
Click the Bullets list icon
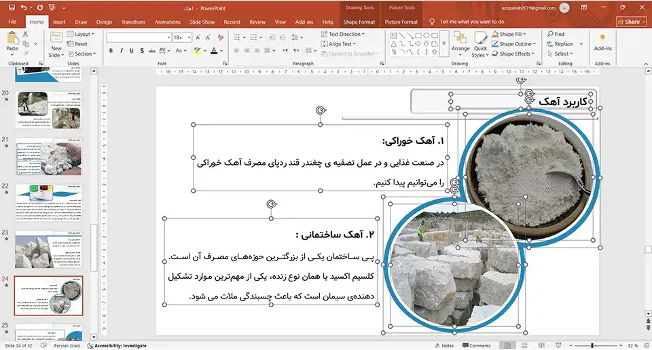coord(236,37)
